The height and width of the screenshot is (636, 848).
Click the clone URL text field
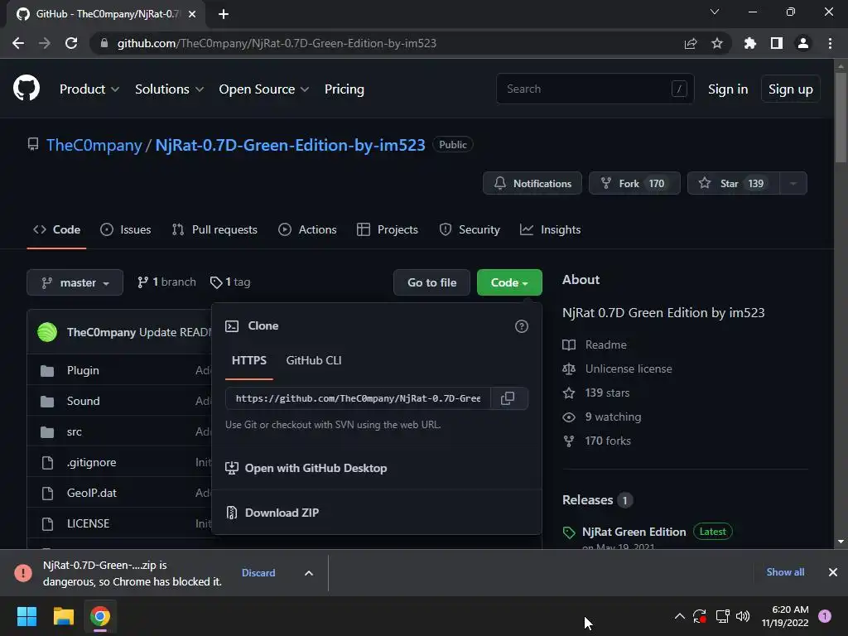(358, 398)
